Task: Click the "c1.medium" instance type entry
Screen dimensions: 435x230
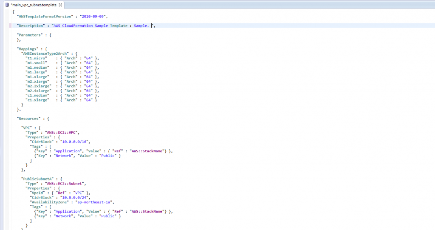Action: tap(37, 95)
